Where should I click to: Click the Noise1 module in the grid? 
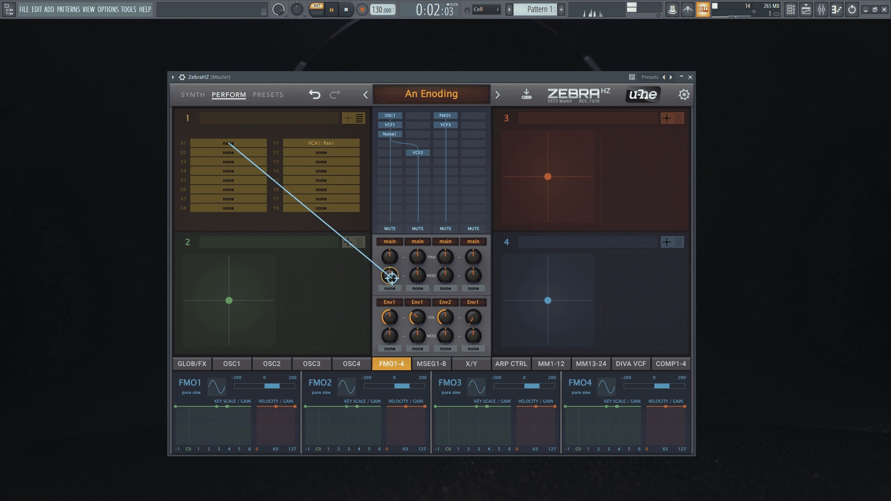[x=390, y=134]
